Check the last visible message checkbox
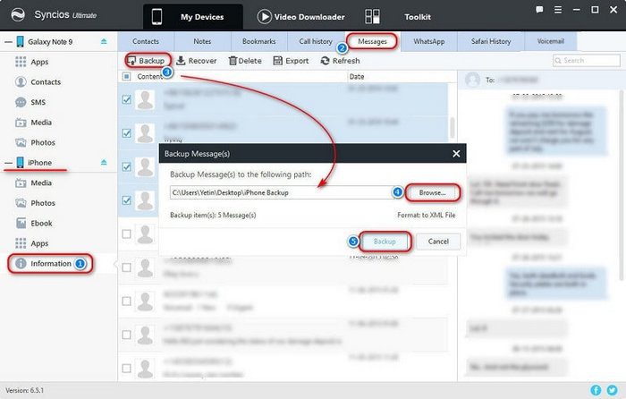The height and width of the screenshot is (399, 626). click(126, 369)
